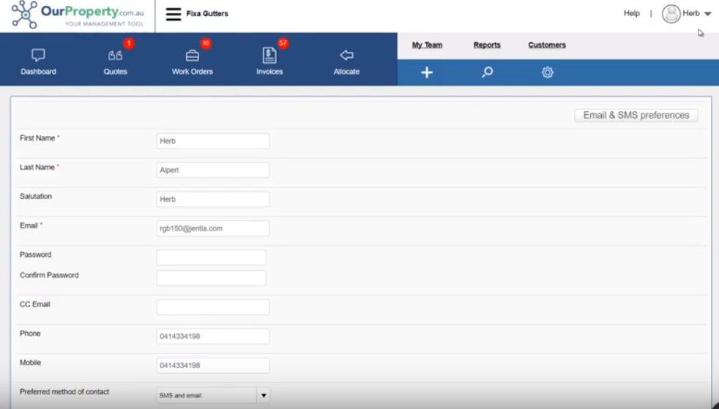Click into the Last Name field

tap(213, 170)
